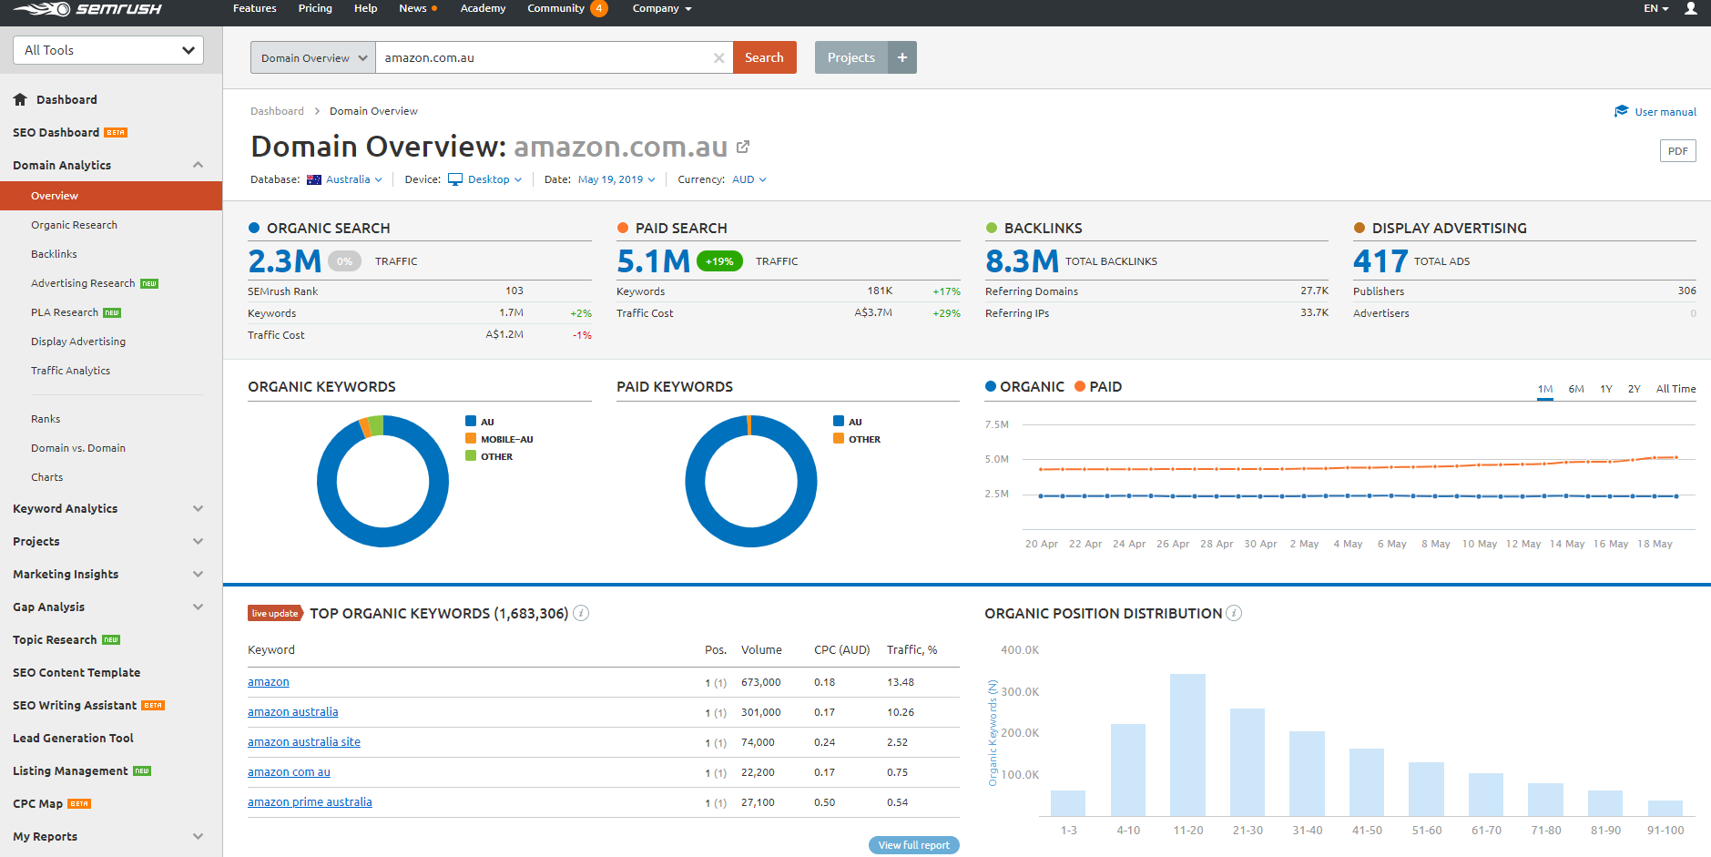Open Organic Research in the sidebar
Screen dimensions: 1711x857
pyautogui.click(x=74, y=225)
